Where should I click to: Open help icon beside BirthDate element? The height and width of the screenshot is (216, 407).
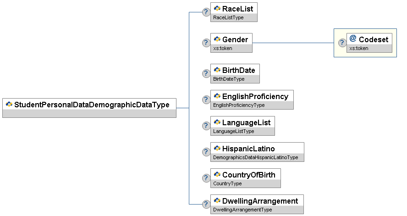coord(206,73)
